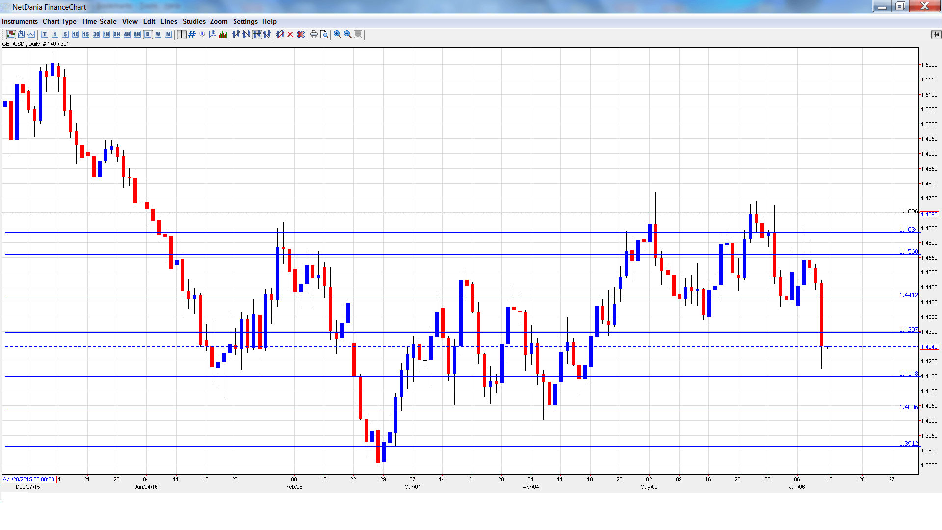Image resolution: width=942 pixels, height=530 pixels.
Task: Select the 1H time scale button
Action: tap(106, 34)
